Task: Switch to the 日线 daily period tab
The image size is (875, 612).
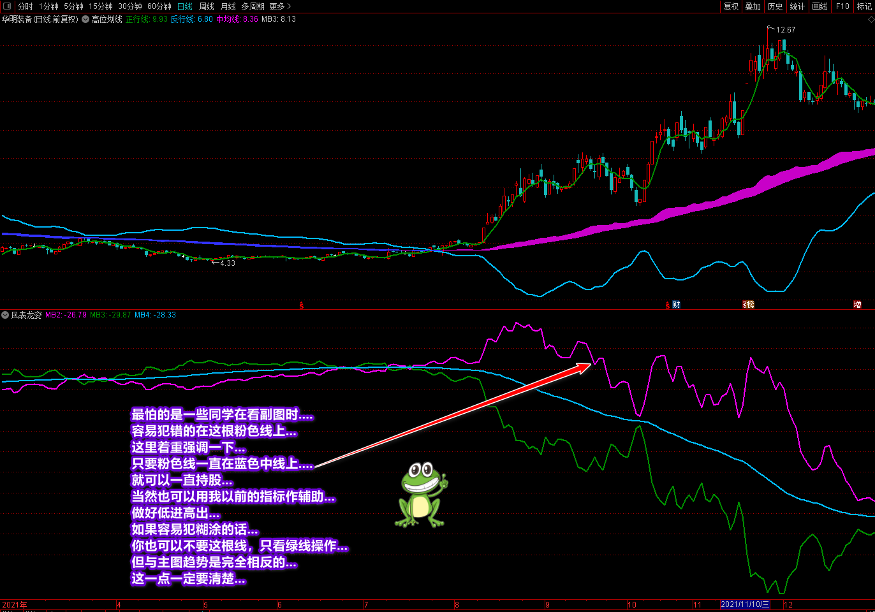Action: point(184,6)
